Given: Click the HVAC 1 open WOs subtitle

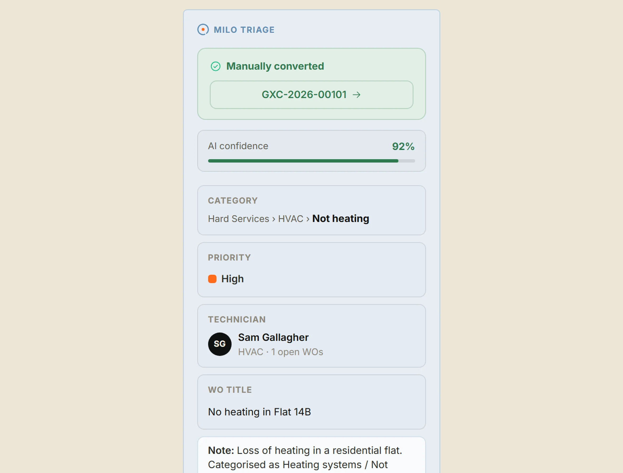Looking at the screenshot, I should (281, 352).
